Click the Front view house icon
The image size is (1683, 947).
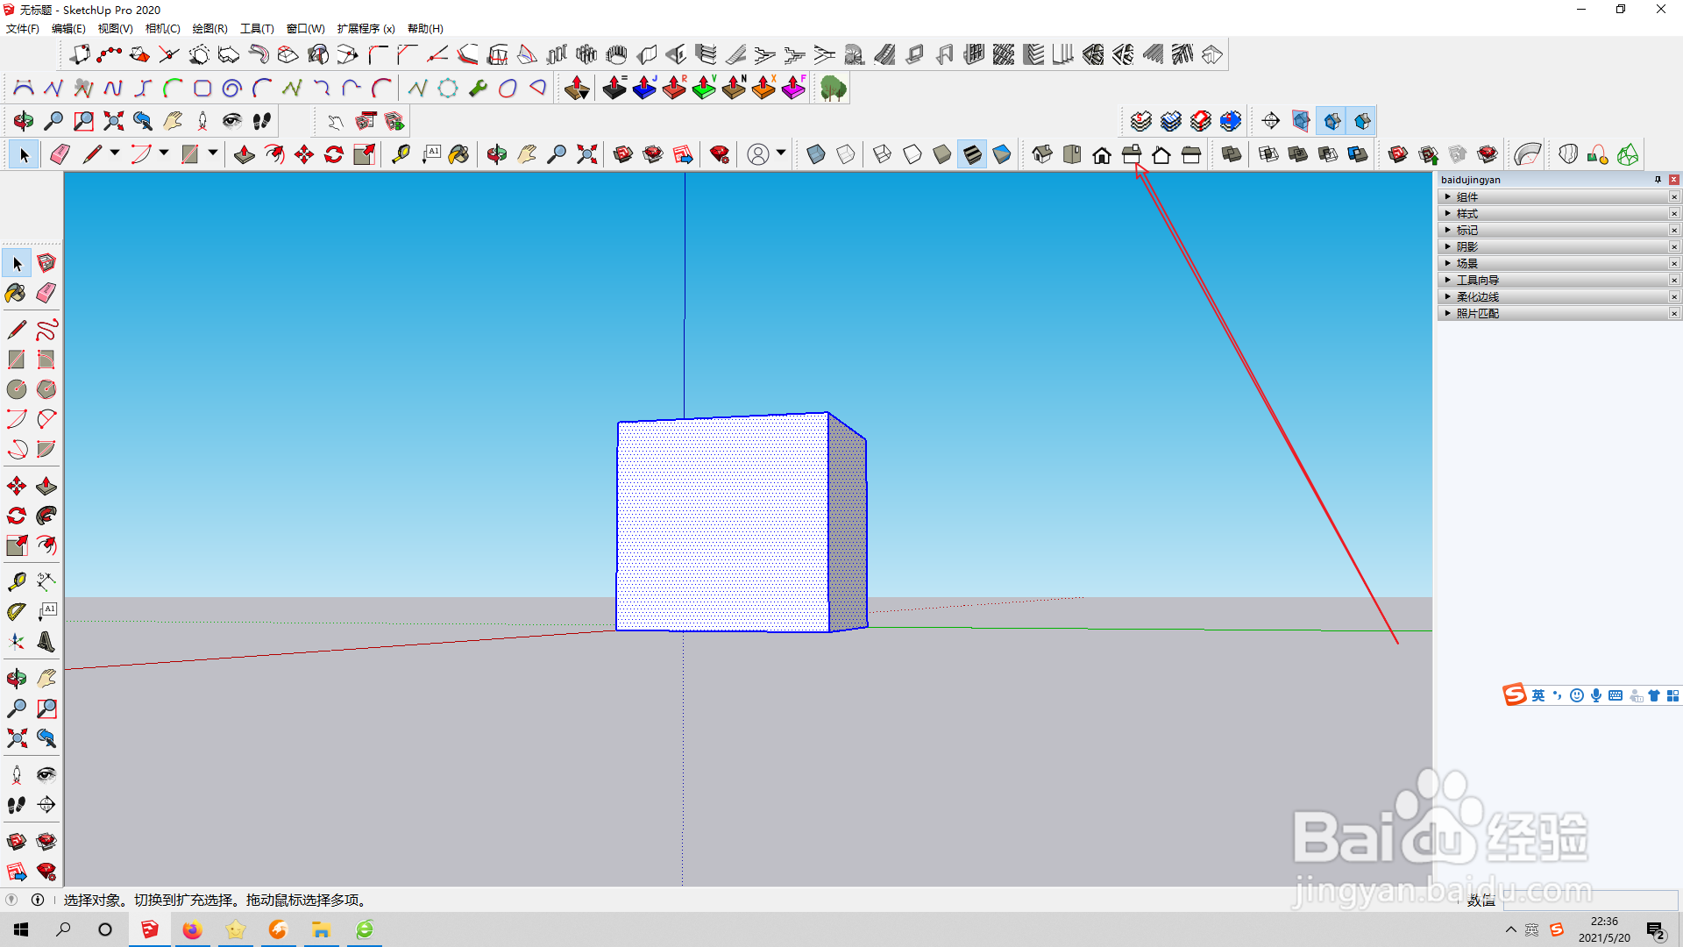1102,155
